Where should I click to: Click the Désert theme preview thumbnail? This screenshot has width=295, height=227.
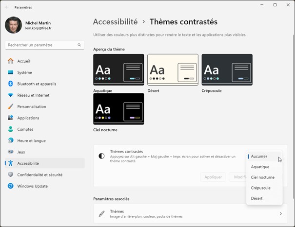173,70
